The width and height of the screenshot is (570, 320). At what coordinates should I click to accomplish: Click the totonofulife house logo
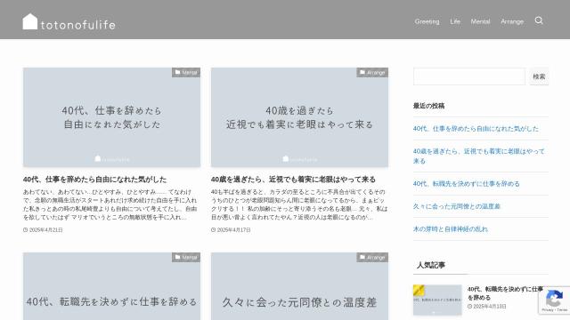[x=69, y=21]
